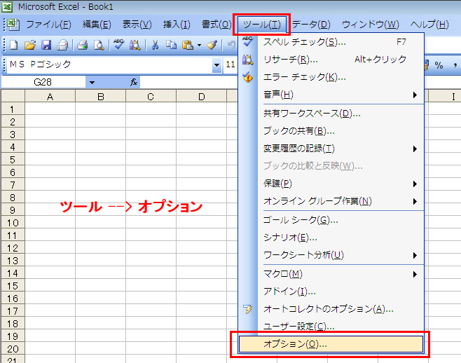461x363 pixels.
Task: Open the ヘルプ(H) menu
Action: tap(429, 25)
